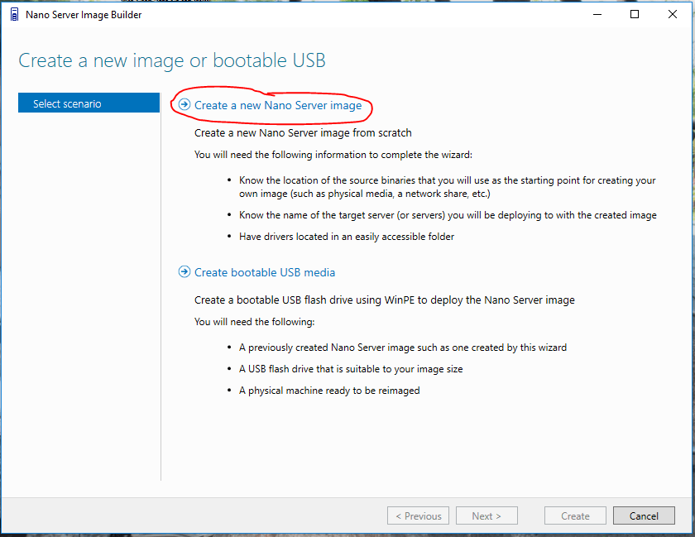Click bullet A USB flash drive suitable to image size
This screenshot has width=695, height=537.
pyautogui.click(x=351, y=369)
